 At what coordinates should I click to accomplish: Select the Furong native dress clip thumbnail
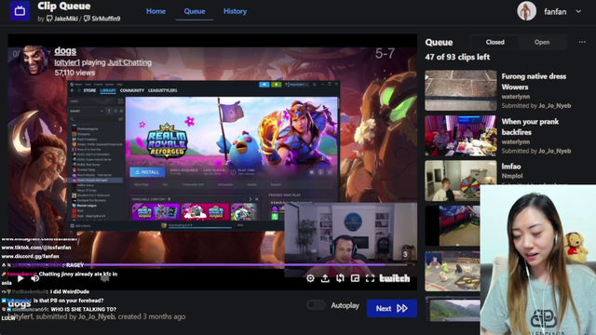point(461,90)
